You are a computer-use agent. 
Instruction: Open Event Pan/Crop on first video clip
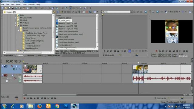pyautogui.click(x=41, y=68)
